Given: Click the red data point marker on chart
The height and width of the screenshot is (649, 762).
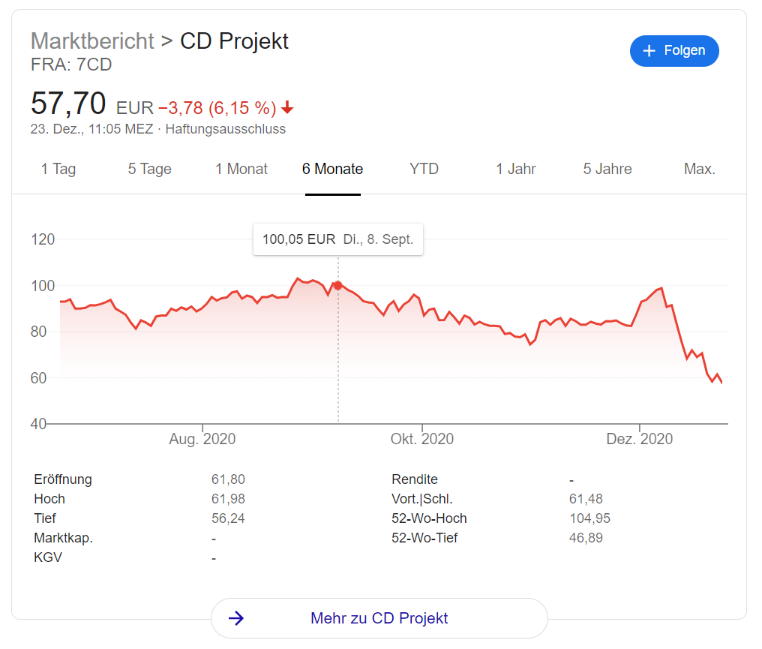Looking at the screenshot, I should coord(337,285).
